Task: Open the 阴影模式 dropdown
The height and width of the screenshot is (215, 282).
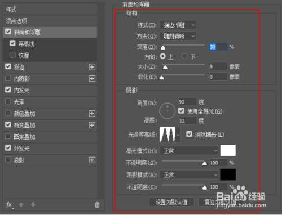Action: [189, 175]
